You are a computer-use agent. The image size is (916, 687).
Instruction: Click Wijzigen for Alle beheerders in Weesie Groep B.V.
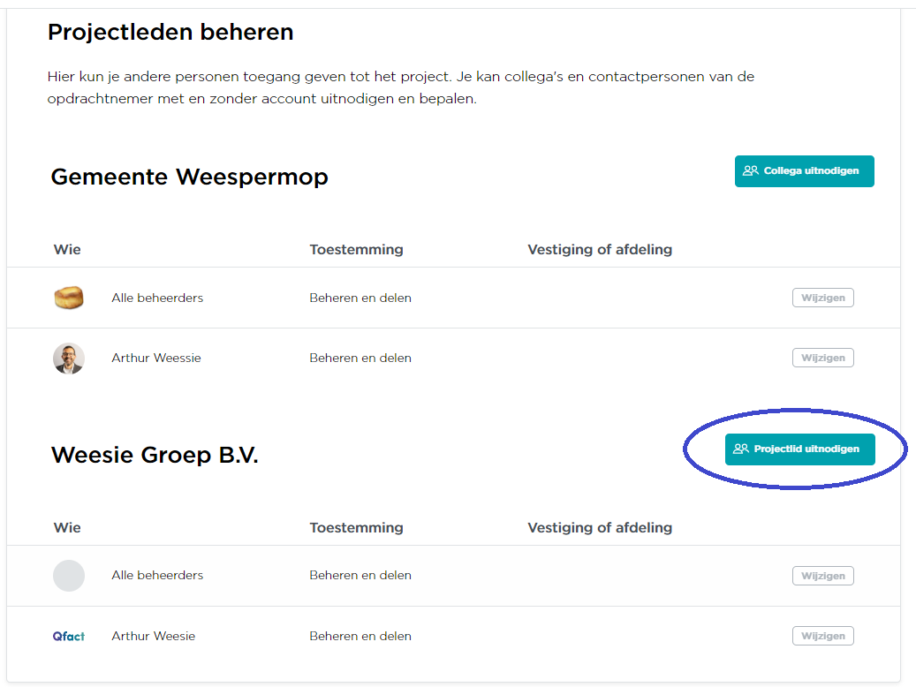point(823,576)
